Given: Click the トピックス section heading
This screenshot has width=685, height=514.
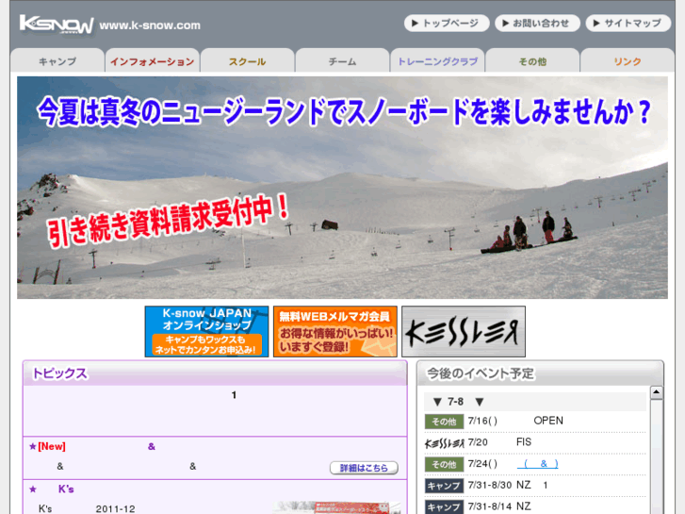Looking at the screenshot, I should 60,373.
